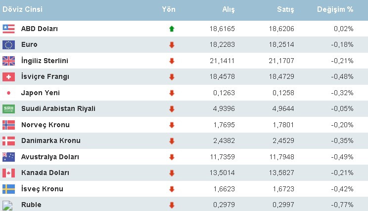
Task: Click the United States flag icon
Action: pyautogui.click(x=8, y=29)
